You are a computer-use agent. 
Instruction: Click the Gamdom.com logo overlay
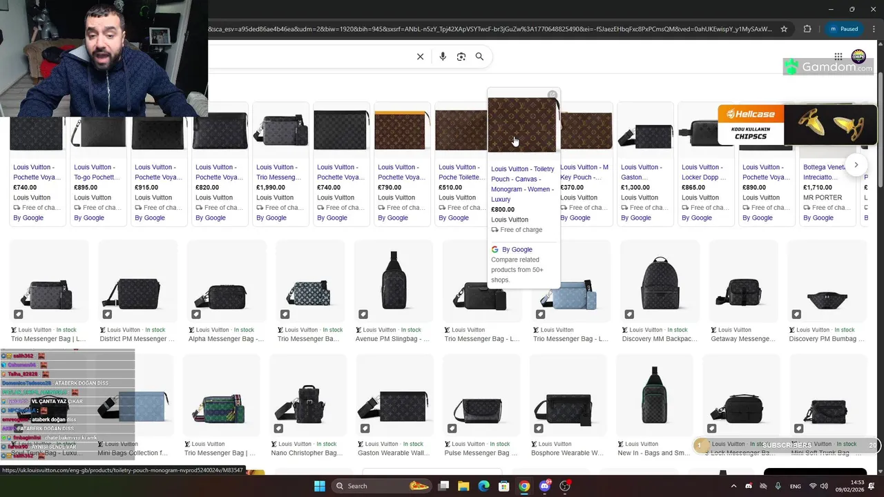tap(828, 67)
